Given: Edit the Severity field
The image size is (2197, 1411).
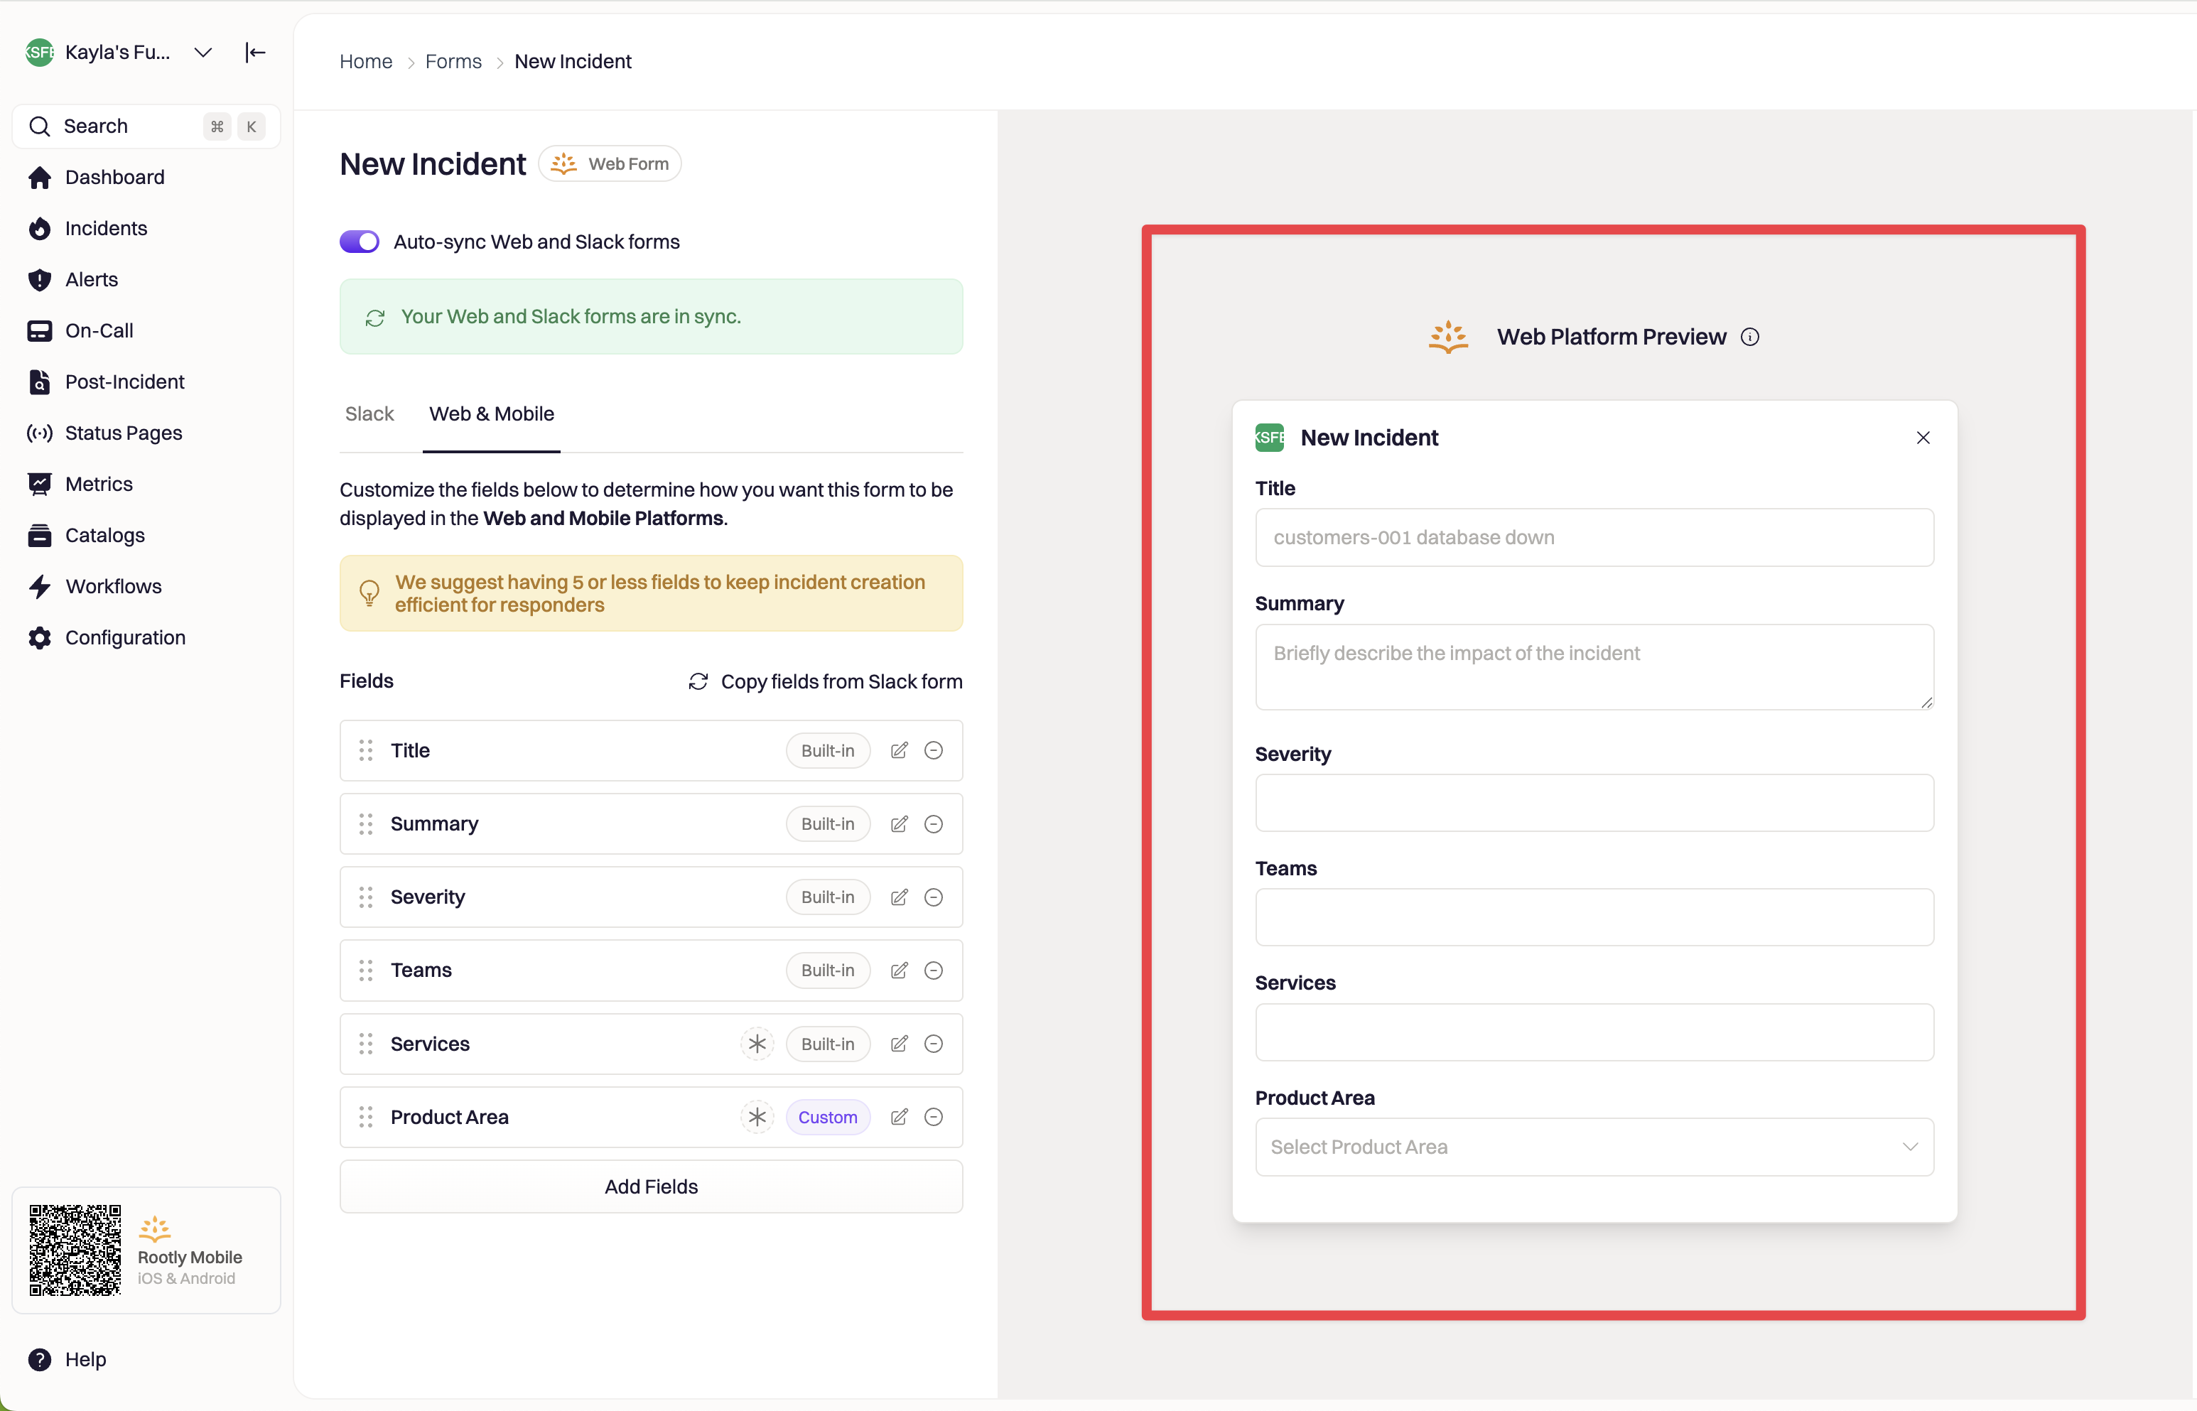Looking at the screenshot, I should click(899, 898).
